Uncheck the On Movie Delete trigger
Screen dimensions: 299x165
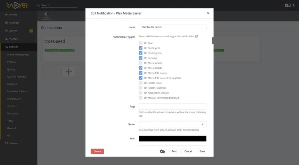pyautogui.click(x=140, y=68)
